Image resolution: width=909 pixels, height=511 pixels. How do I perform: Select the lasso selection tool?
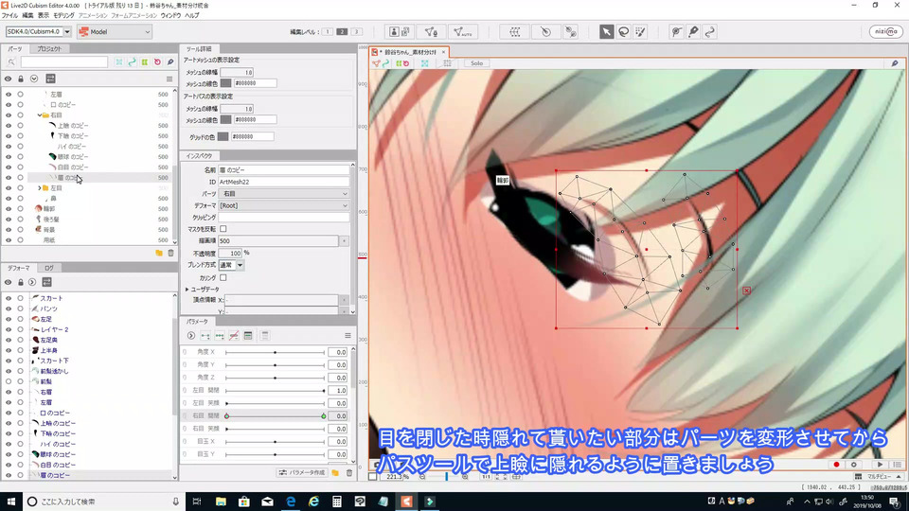pos(624,32)
